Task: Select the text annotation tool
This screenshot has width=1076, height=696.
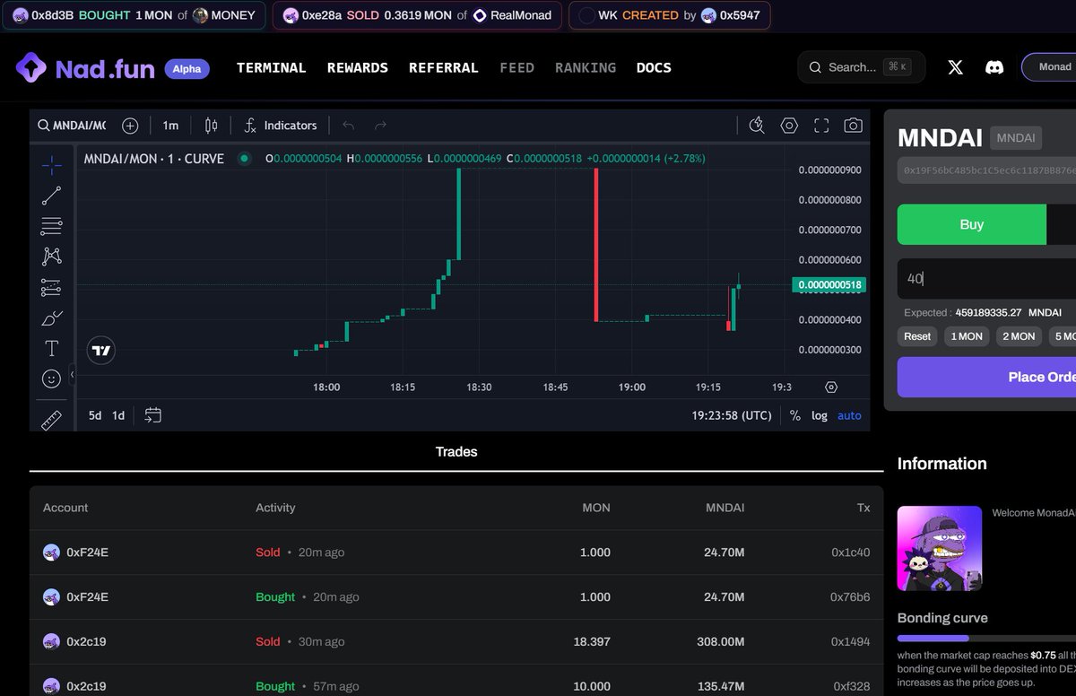Action: click(52, 349)
